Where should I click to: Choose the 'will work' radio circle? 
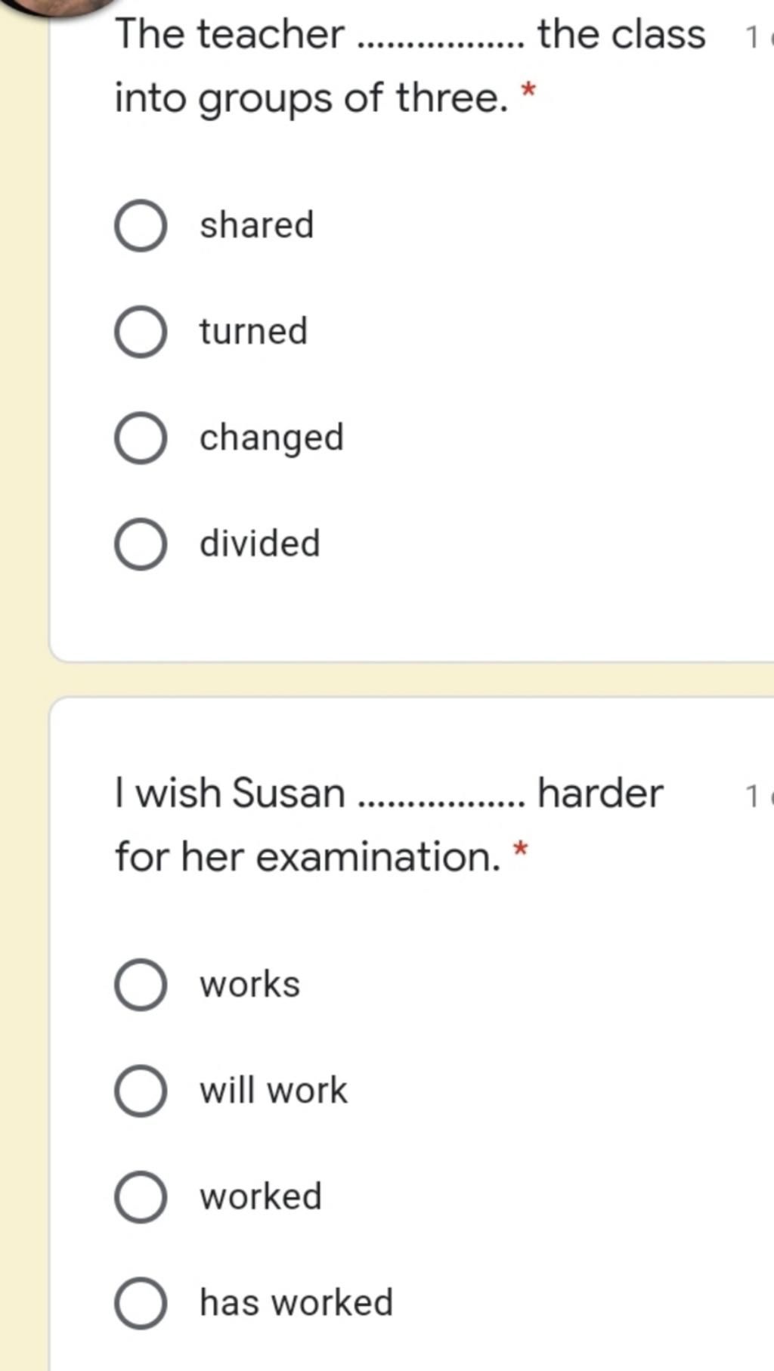pyautogui.click(x=141, y=1091)
